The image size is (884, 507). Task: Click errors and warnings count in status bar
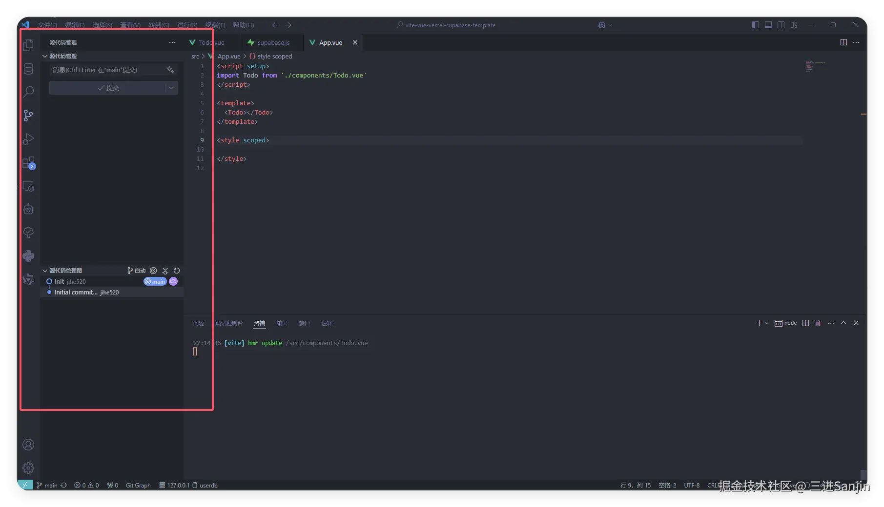point(86,485)
